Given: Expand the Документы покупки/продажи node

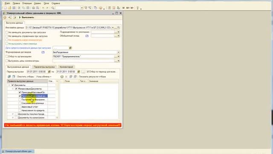Looking at the screenshot, I should point(13,114).
